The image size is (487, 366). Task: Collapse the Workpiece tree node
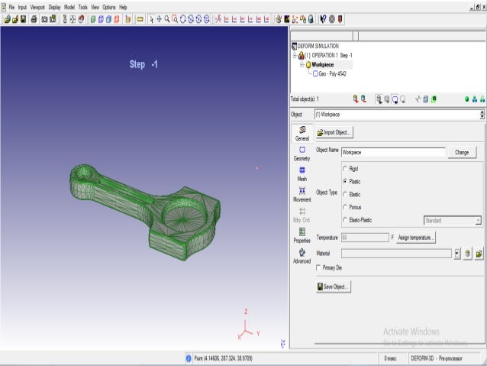[302, 65]
